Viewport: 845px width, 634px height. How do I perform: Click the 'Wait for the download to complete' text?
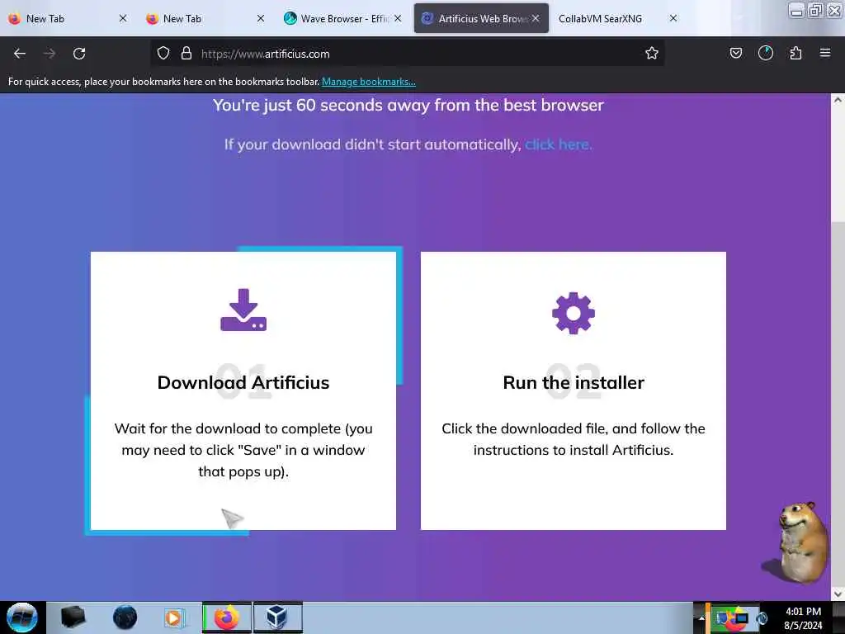tap(243, 450)
